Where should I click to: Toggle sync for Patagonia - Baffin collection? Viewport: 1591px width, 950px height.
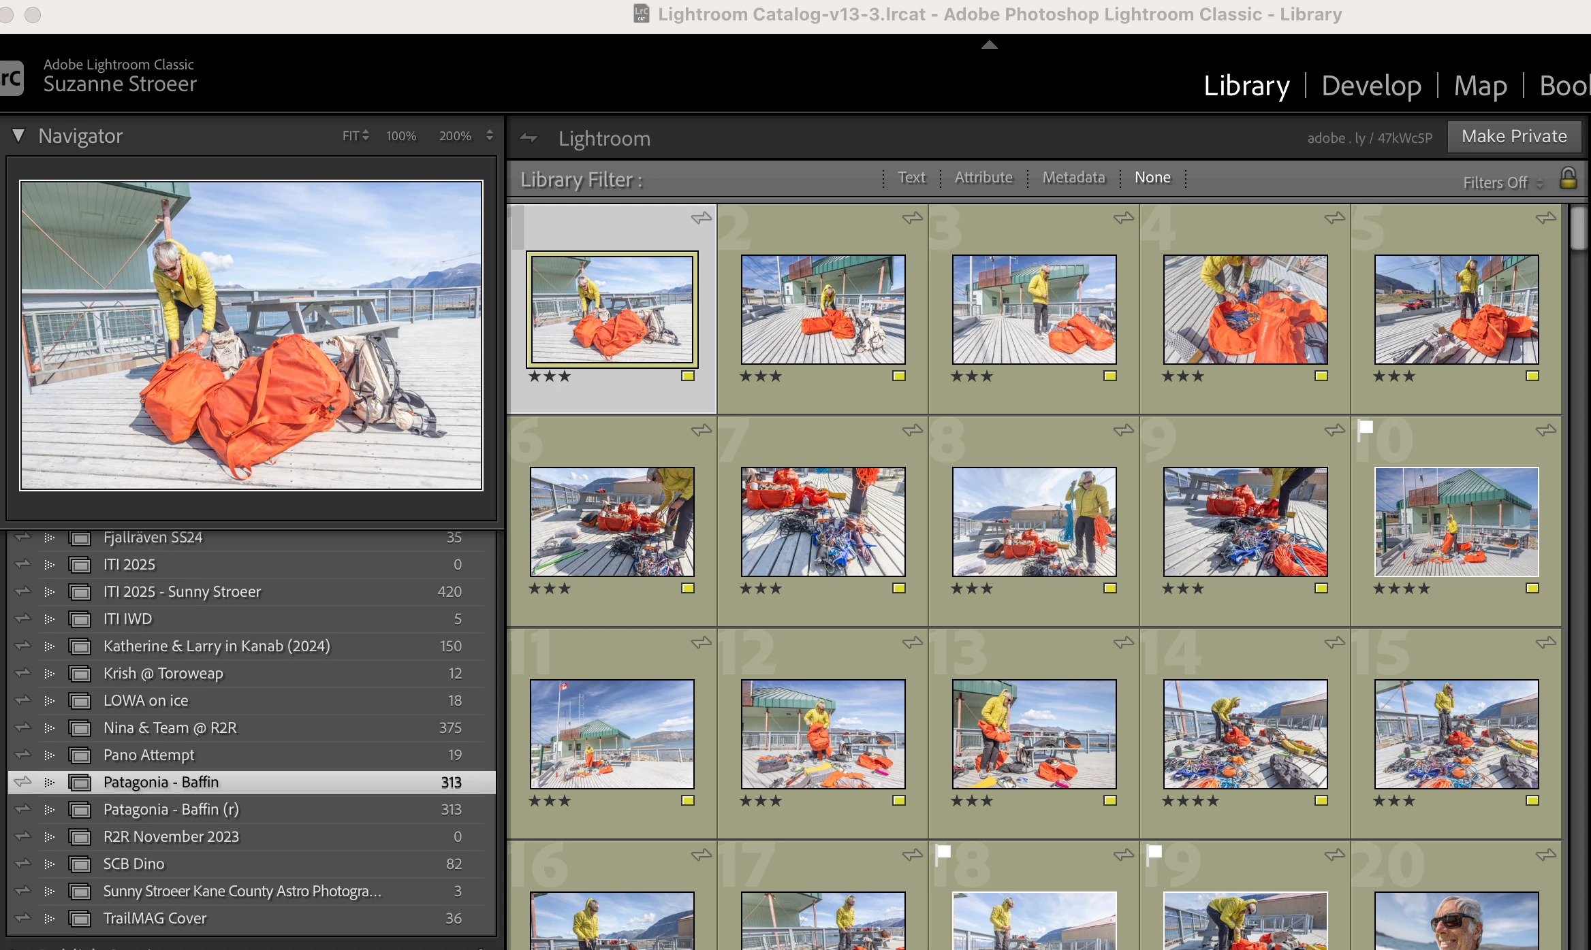coord(23,782)
